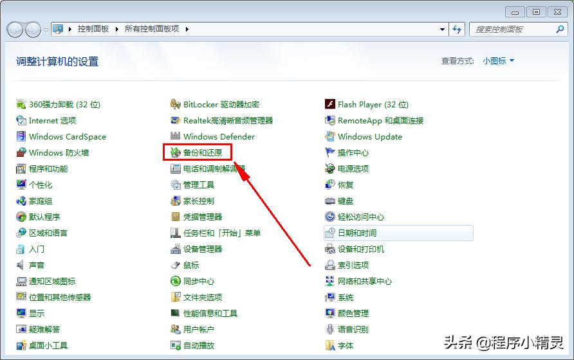This screenshot has height=360, width=574.
Task: Open the recent pages dropdown beside Forward button
Action: click(46, 30)
